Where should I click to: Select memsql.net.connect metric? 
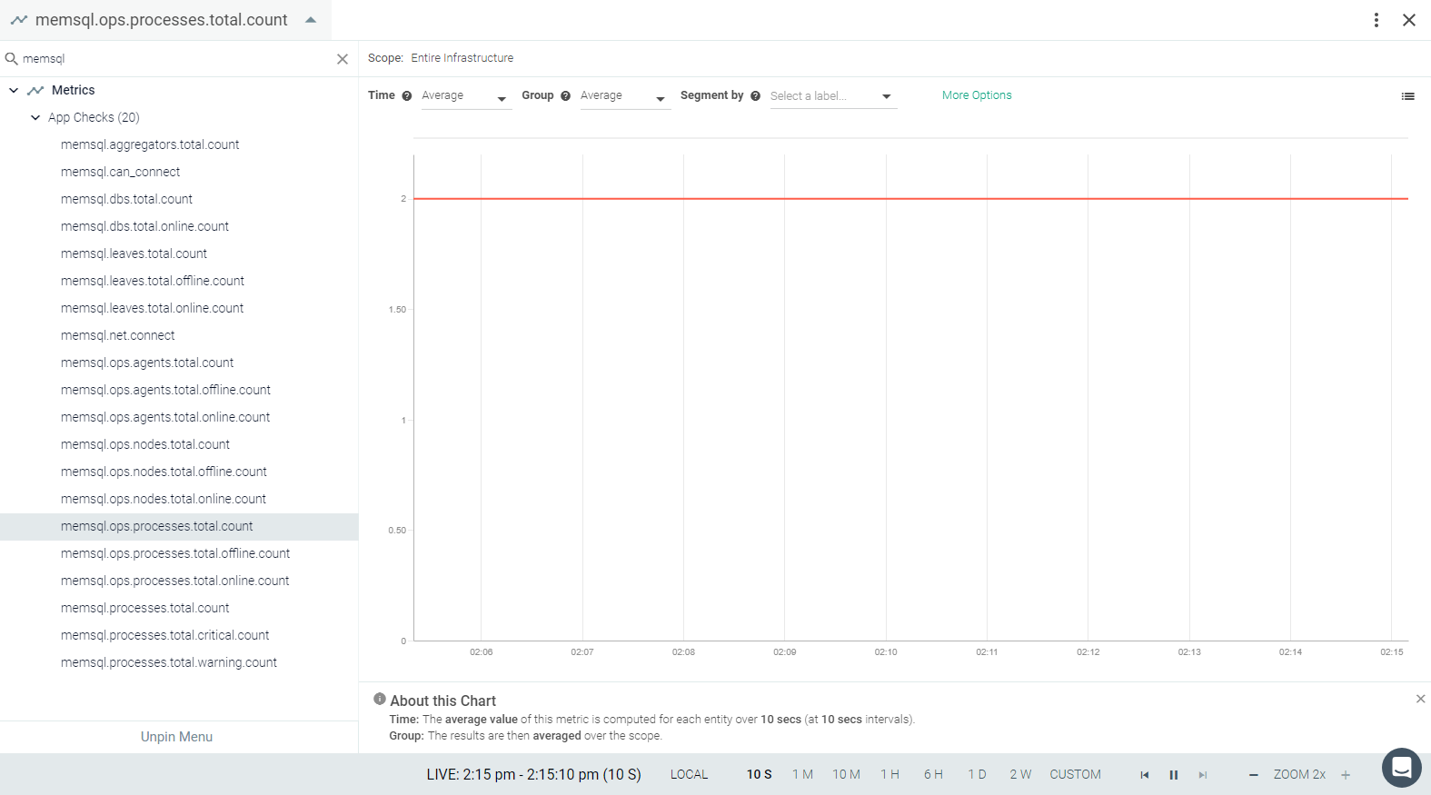[117, 335]
